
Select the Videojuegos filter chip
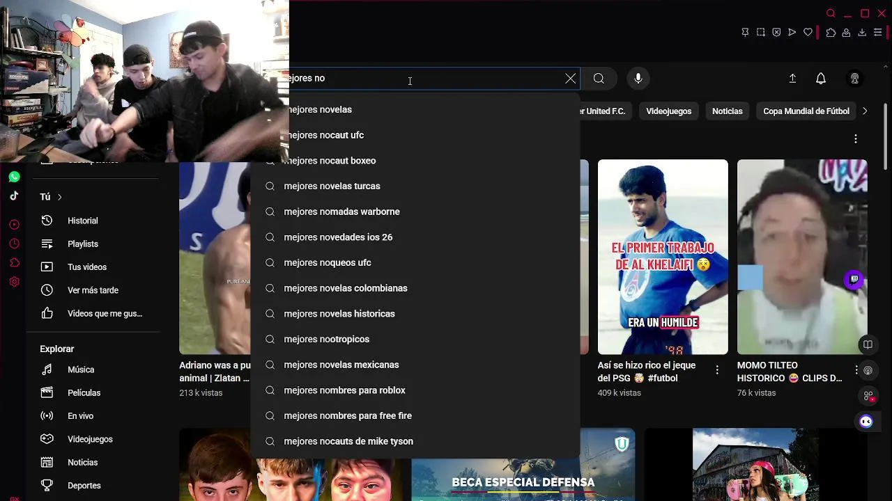tap(668, 111)
